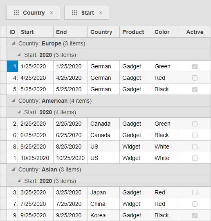Click the drag handle icon on Start group chip
Image resolution: width=211 pixels, height=221 pixels.
74,13
